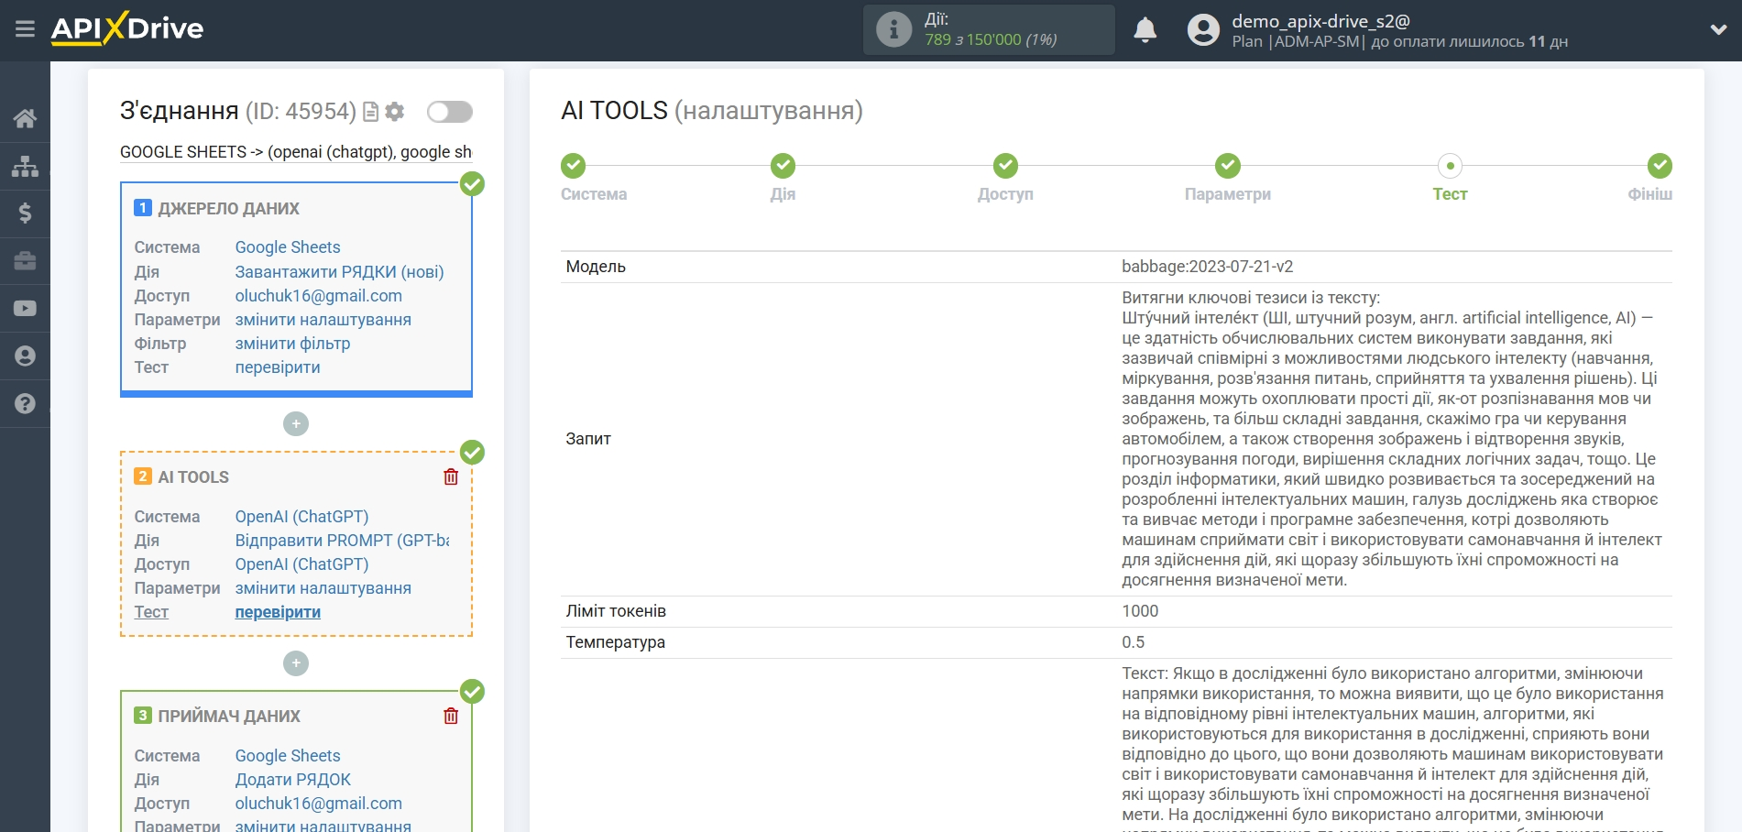Go to Фініш wizard step

click(1660, 166)
